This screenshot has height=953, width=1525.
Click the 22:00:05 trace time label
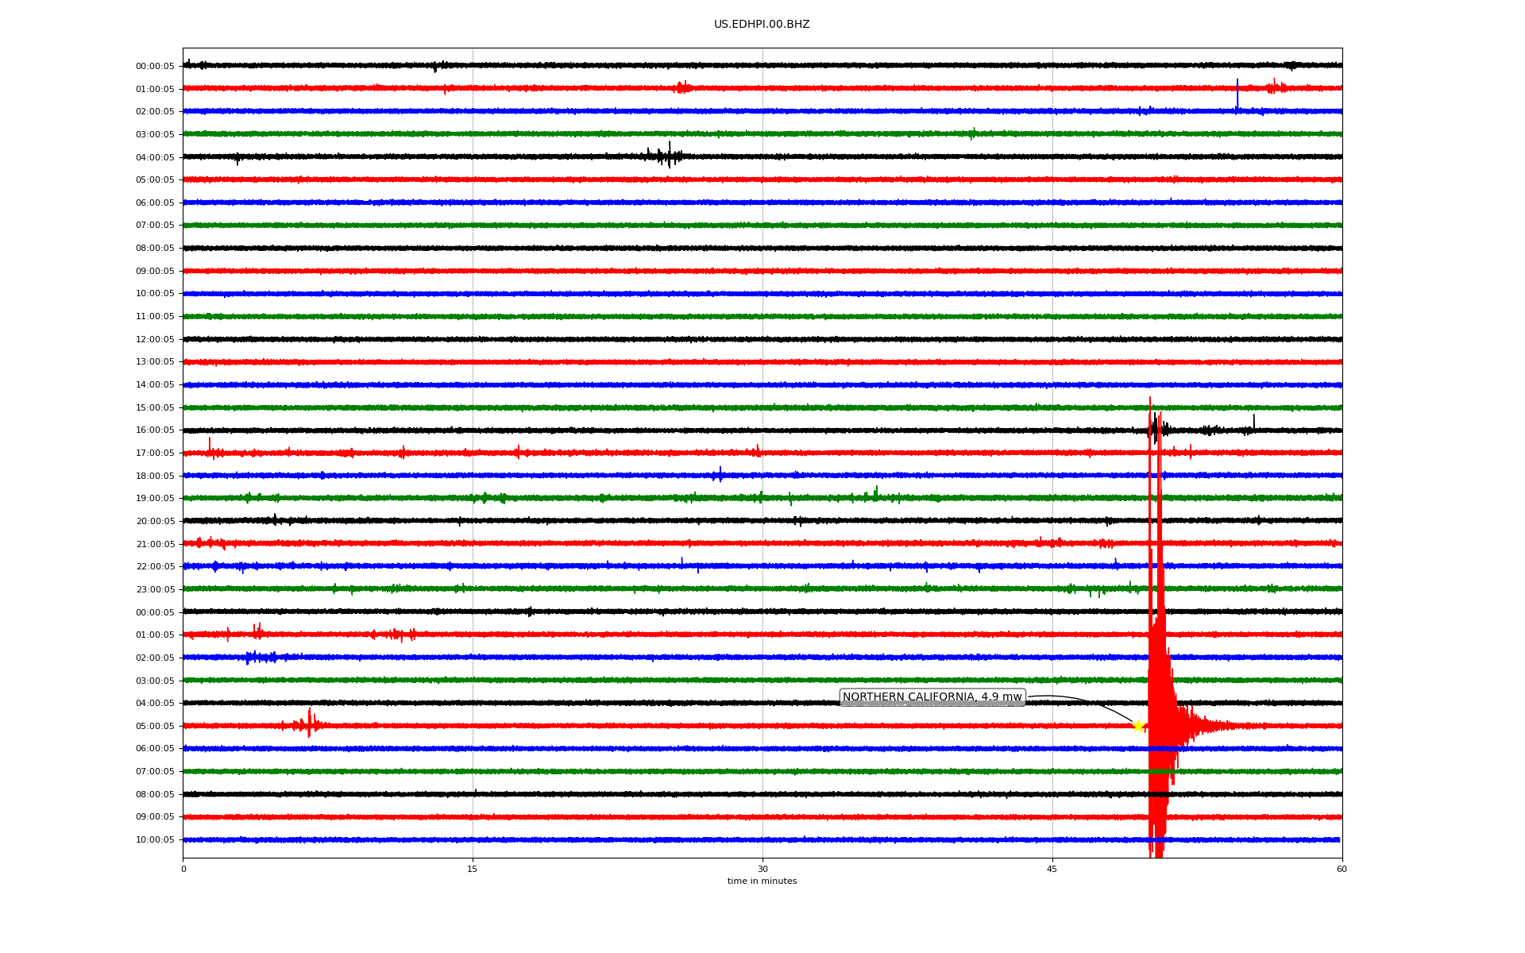pyautogui.click(x=155, y=567)
